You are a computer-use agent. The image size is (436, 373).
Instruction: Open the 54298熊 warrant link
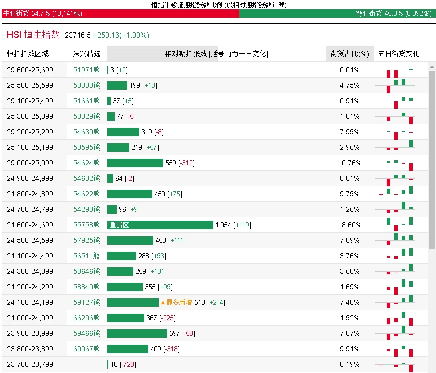pos(86,209)
